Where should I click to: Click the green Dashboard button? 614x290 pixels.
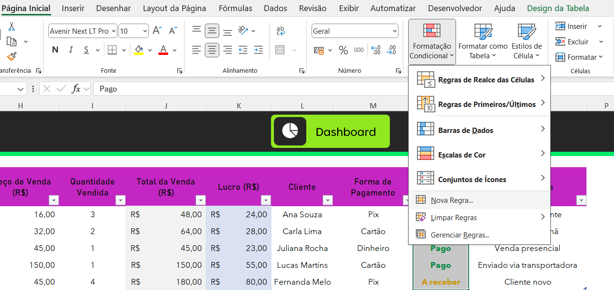tap(330, 131)
